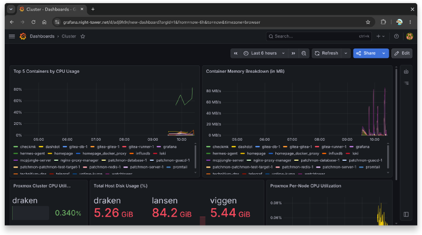The image size is (422, 235).
Task: Click the Edit dashboard button
Action: coord(402,53)
